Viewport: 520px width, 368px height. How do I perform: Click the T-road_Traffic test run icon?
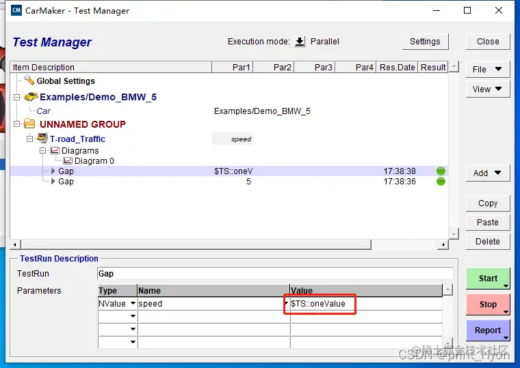point(42,138)
